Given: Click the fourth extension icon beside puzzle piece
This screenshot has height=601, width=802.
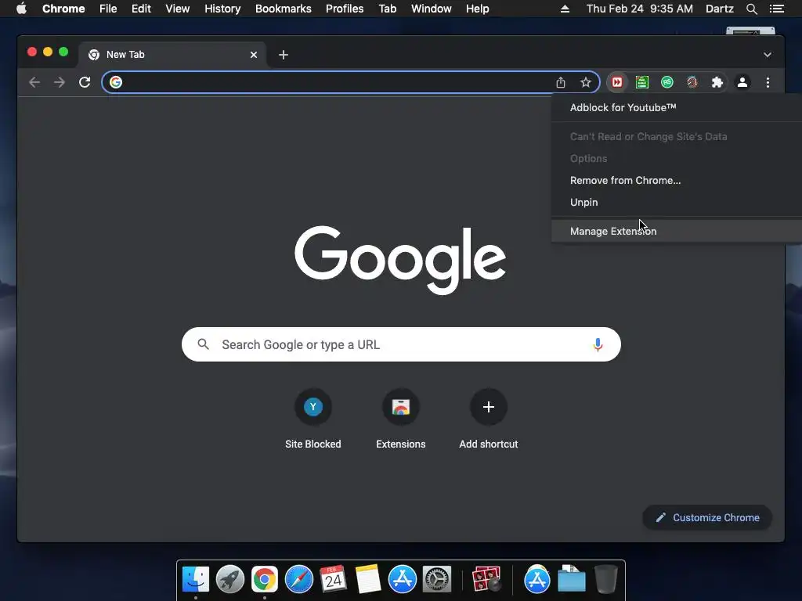Looking at the screenshot, I should (x=692, y=82).
